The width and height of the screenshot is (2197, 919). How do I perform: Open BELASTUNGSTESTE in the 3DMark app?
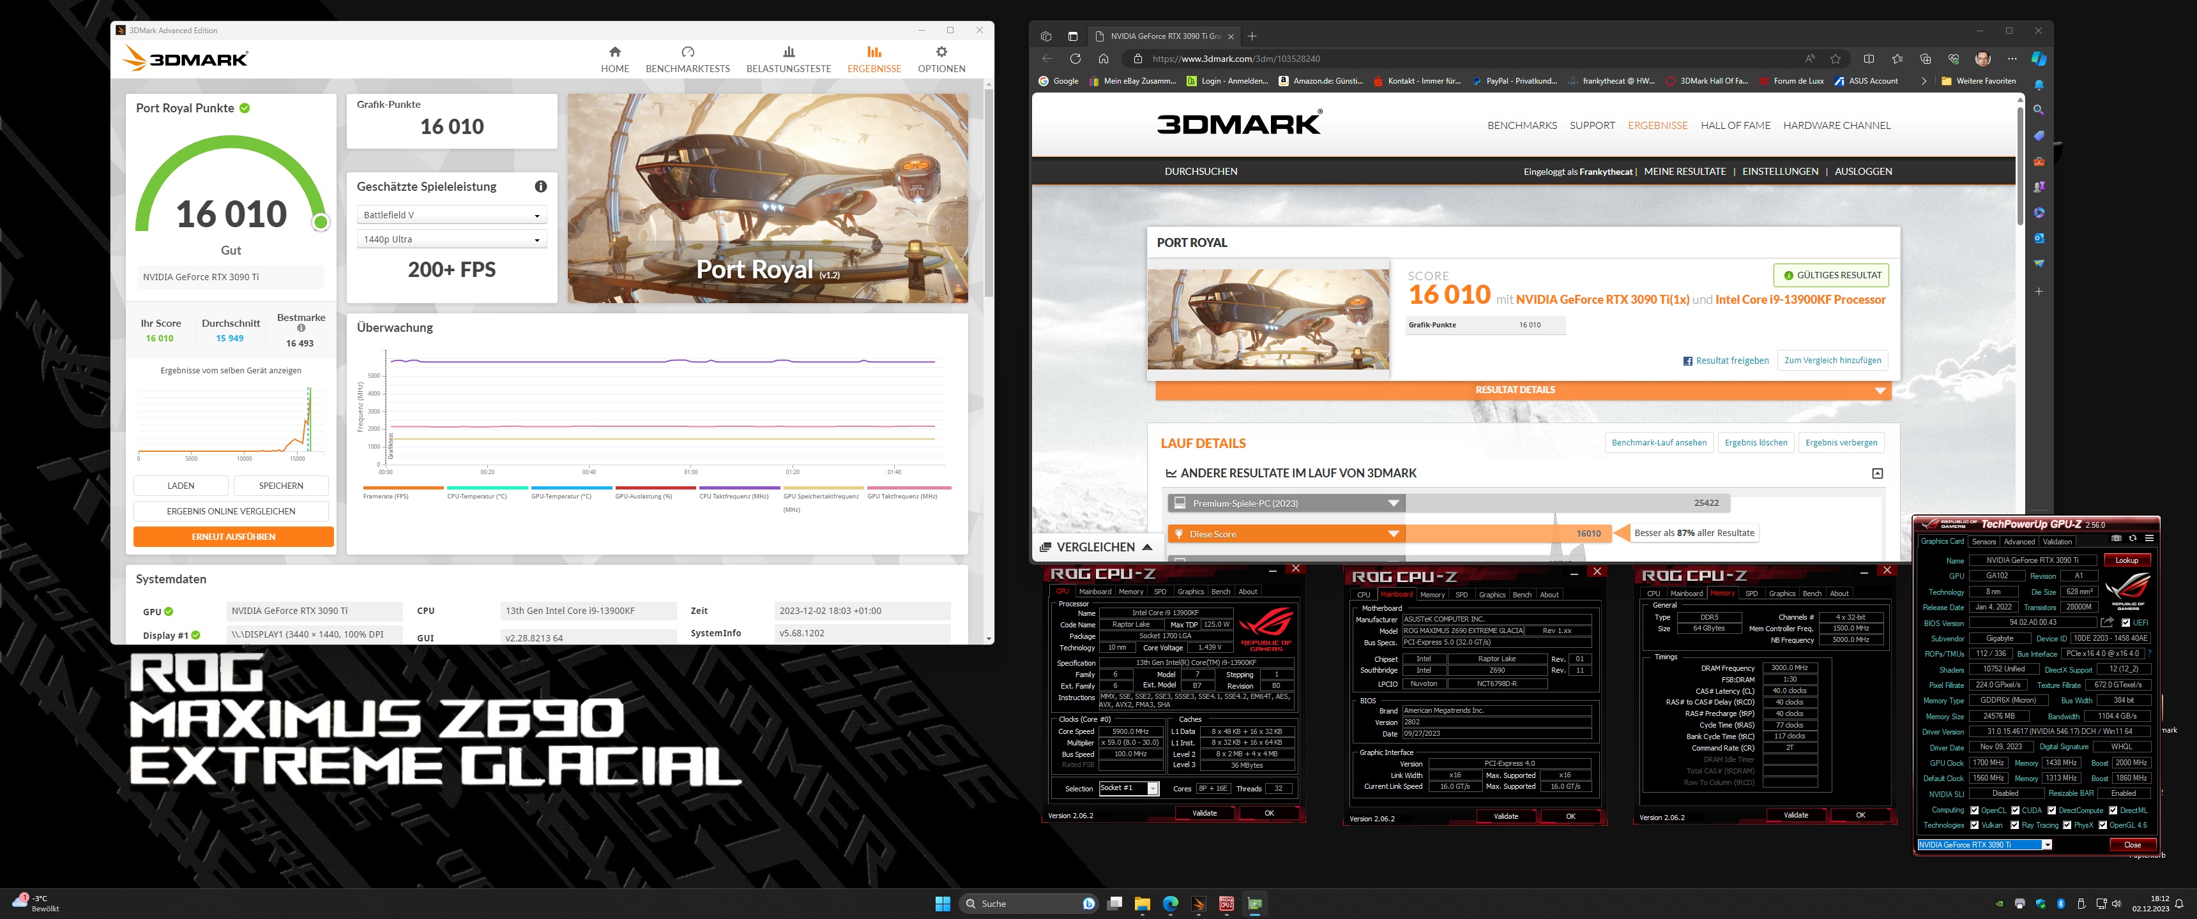pos(788,60)
